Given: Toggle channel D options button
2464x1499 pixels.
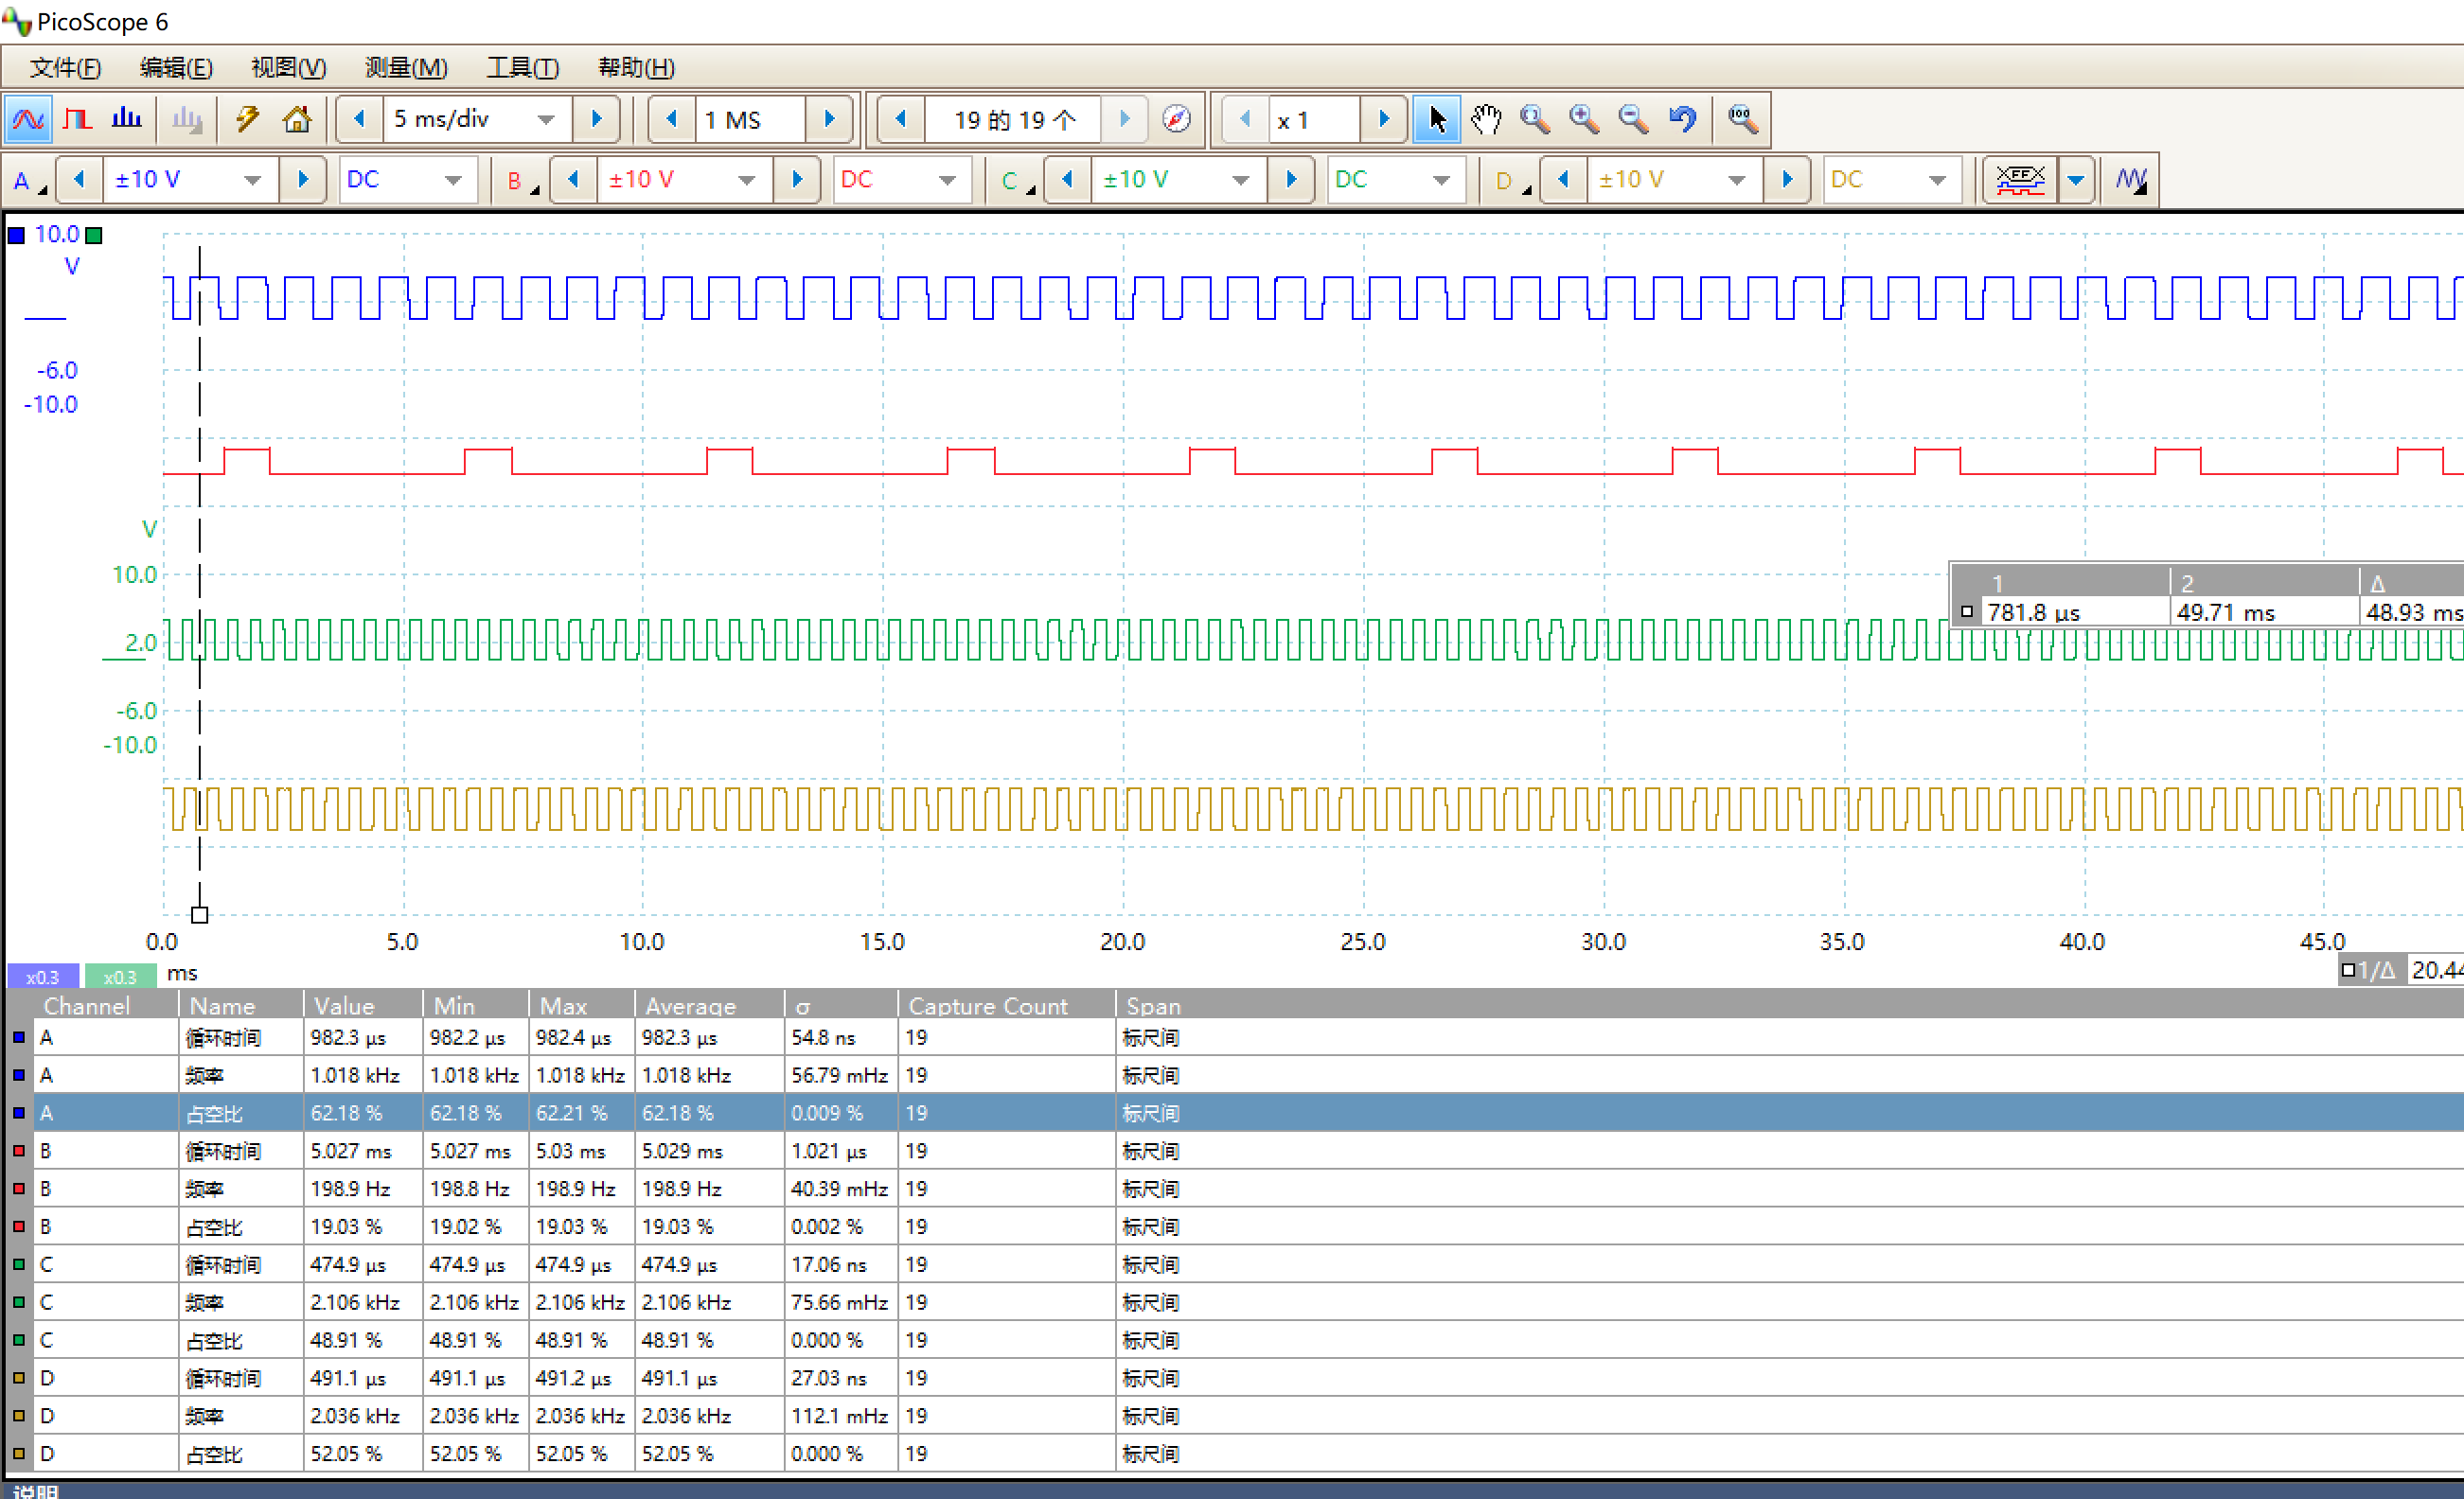Looking at the screenshot, I should (1509, 181).
